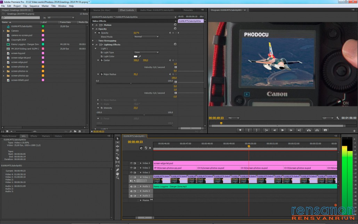Image resolution: width=358 pixels, height=224 pixels.
Task: Select the Rate Stretch tool
Action: [x=117, y=154]
